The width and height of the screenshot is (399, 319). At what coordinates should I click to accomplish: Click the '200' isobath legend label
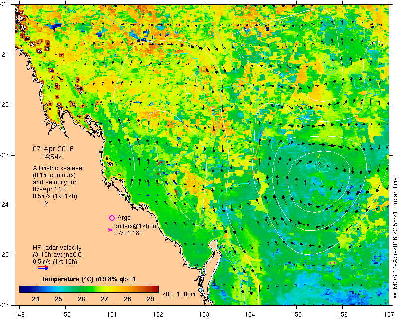coord(167,294)
